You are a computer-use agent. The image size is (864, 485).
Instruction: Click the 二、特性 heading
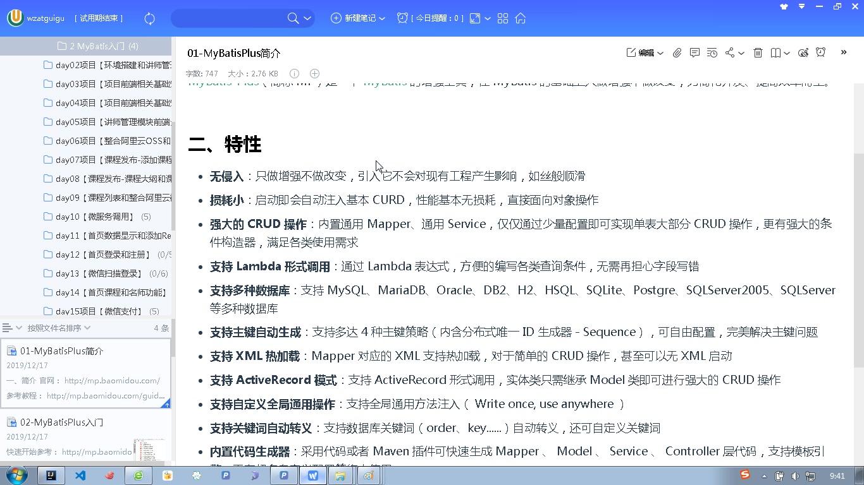click(x=225, y=145)
